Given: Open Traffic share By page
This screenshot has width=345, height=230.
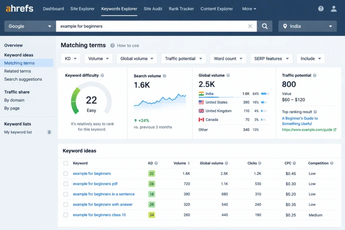Looking at the screenshot, I should pos(12,108).
